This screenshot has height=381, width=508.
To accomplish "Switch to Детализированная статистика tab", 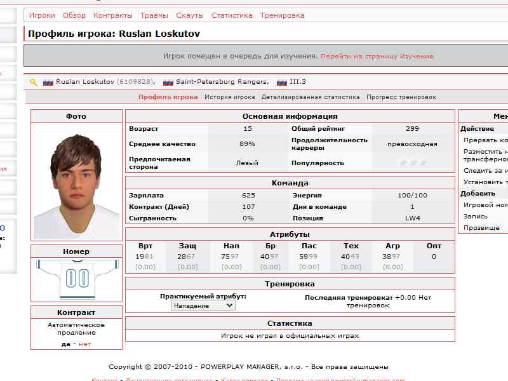I will click(311, 97).
